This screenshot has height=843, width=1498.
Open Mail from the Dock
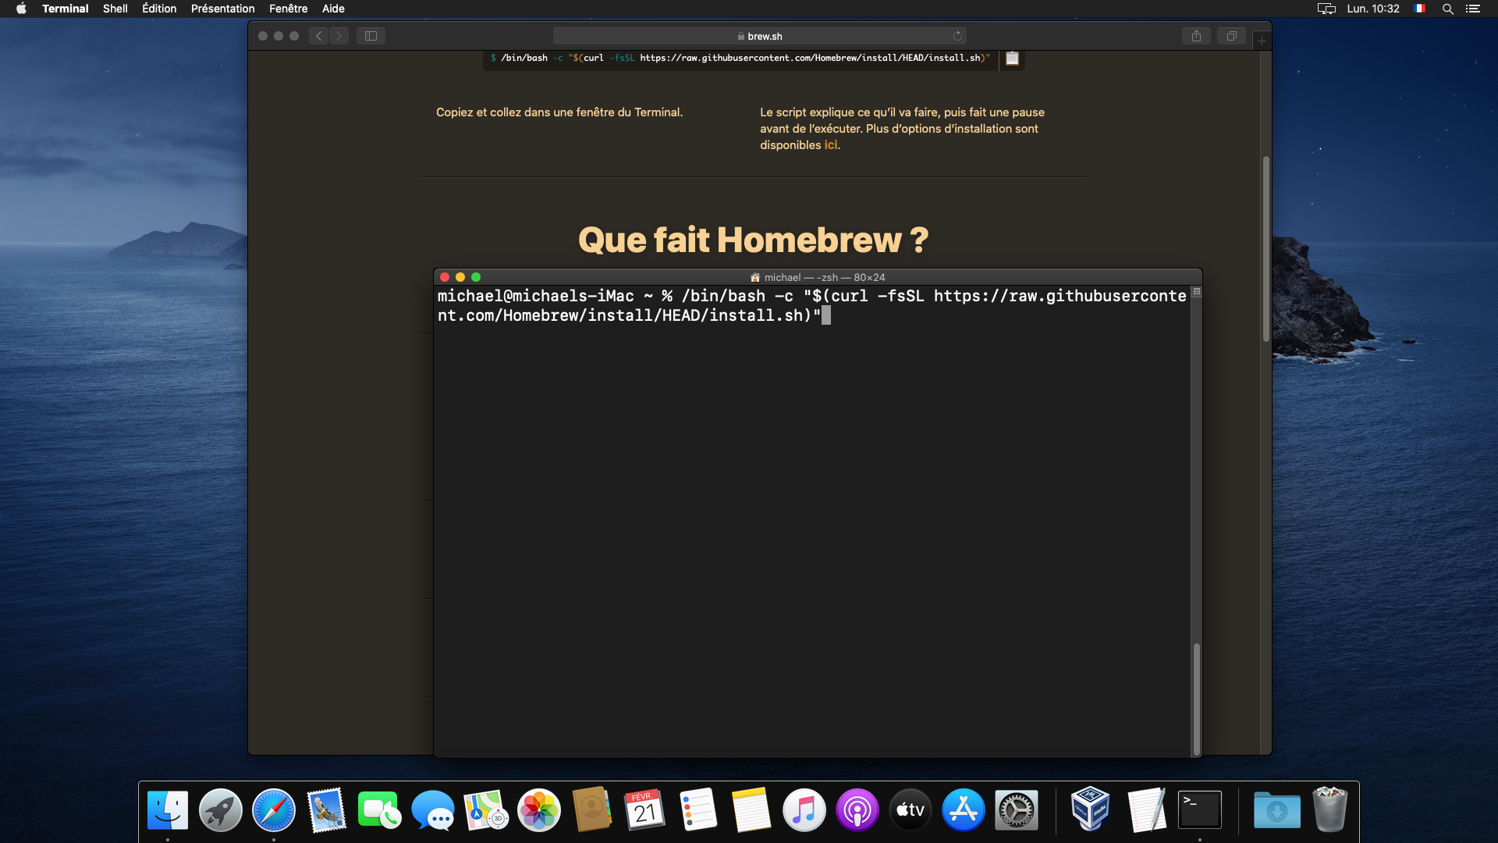(327, 809)
